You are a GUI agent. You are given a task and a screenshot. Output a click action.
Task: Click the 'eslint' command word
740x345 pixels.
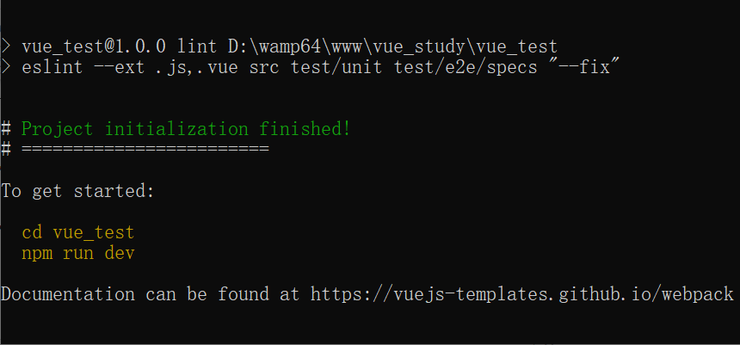click(52, 67)
